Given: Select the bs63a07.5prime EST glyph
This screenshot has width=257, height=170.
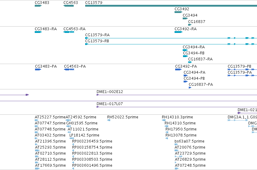Looking at the screenshot, I should coord(176,144).
